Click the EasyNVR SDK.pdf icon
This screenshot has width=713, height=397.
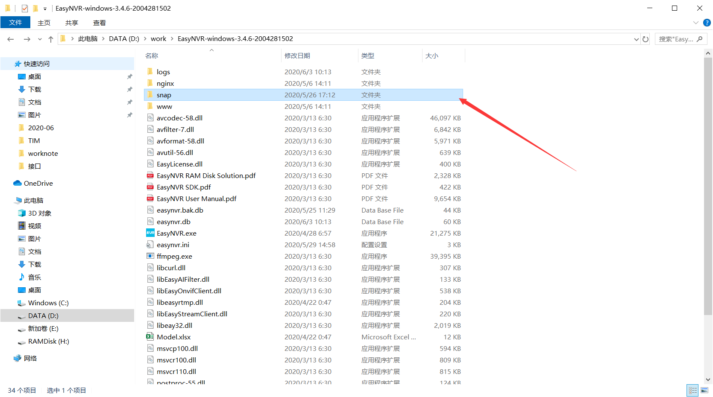(x=150, y=187)
